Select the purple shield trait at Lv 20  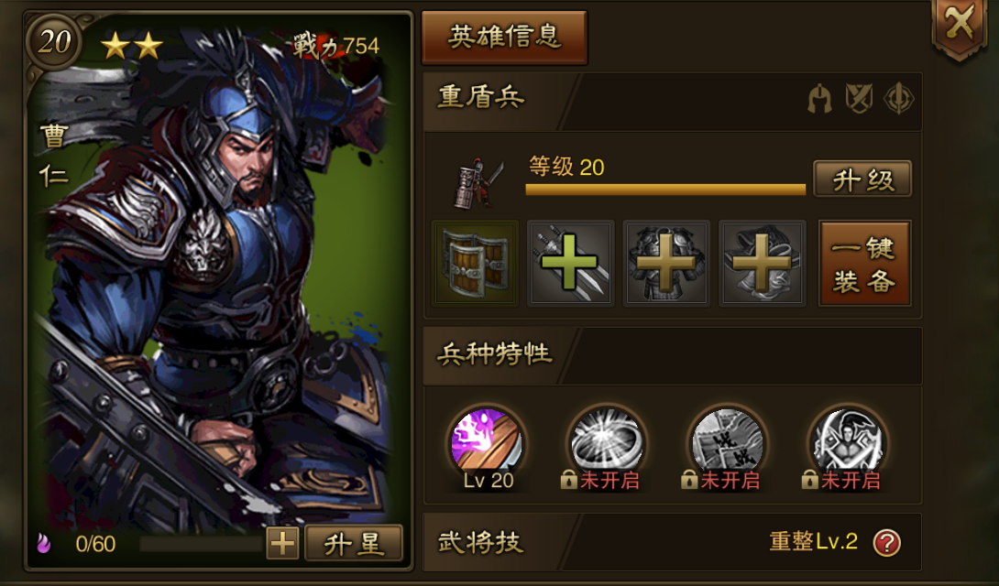(487, 441)
